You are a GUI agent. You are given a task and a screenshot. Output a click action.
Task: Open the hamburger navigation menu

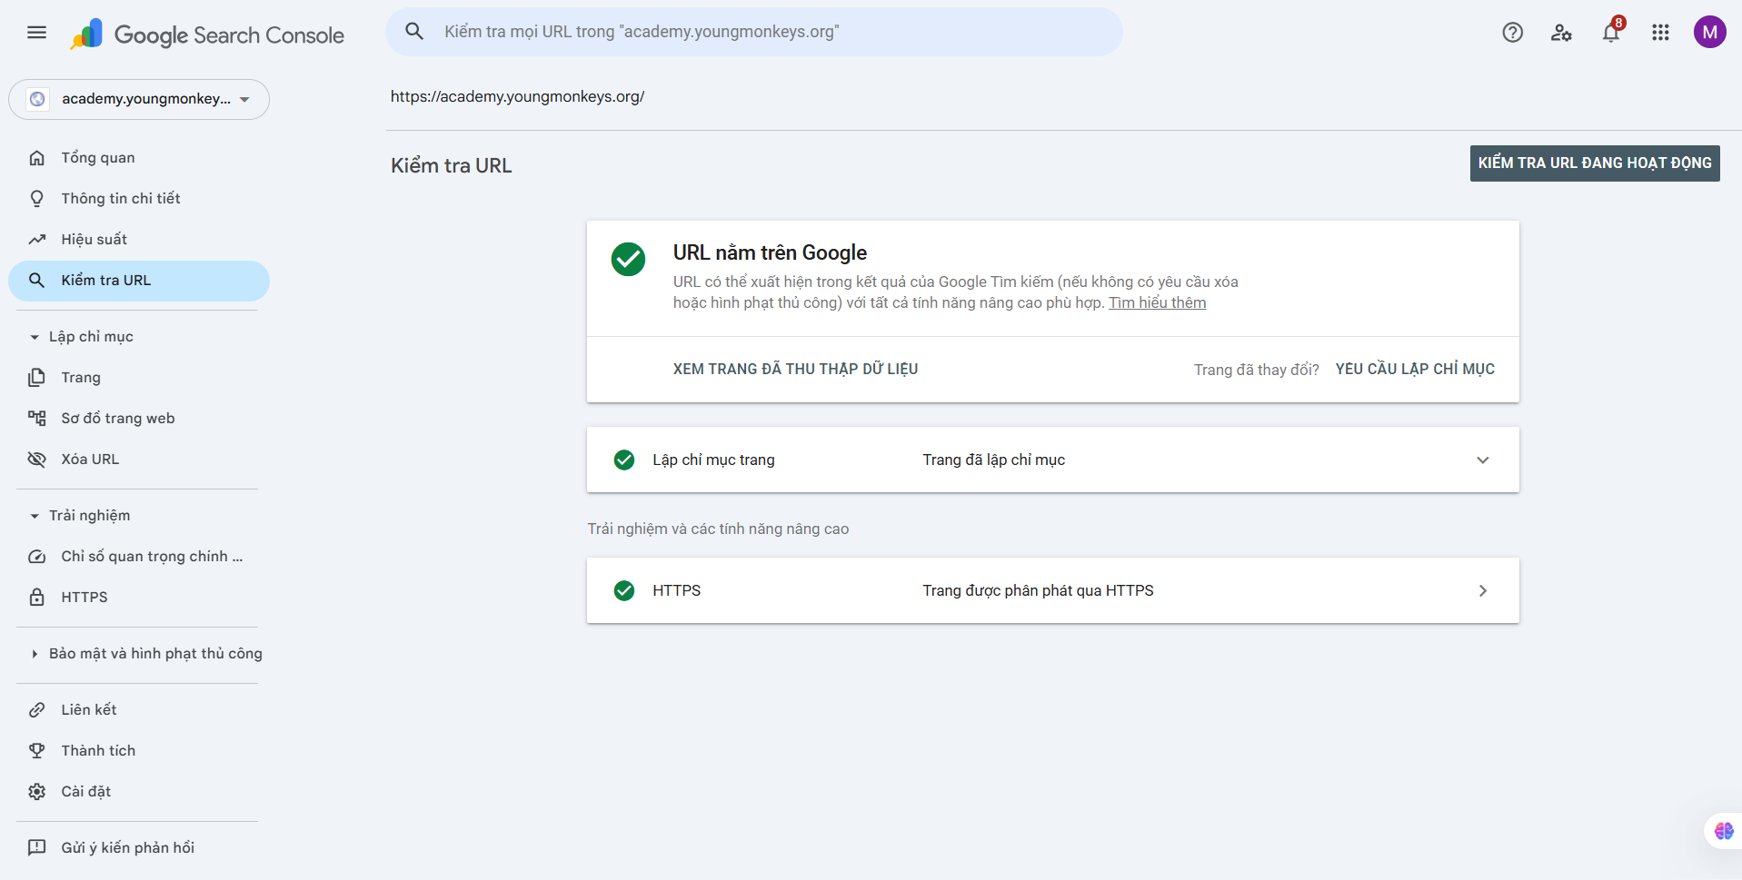(x=36, y=32)
